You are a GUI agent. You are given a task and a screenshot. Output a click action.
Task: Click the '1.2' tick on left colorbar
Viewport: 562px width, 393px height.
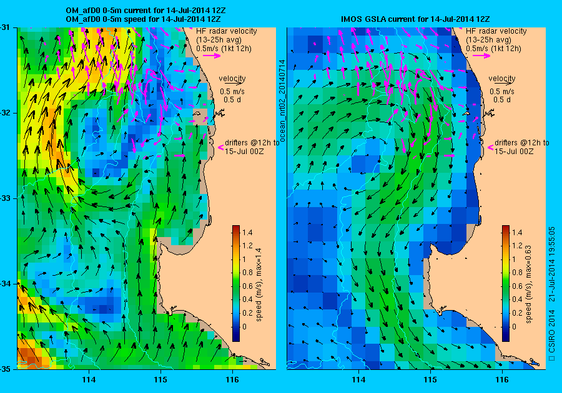point(247,246)
